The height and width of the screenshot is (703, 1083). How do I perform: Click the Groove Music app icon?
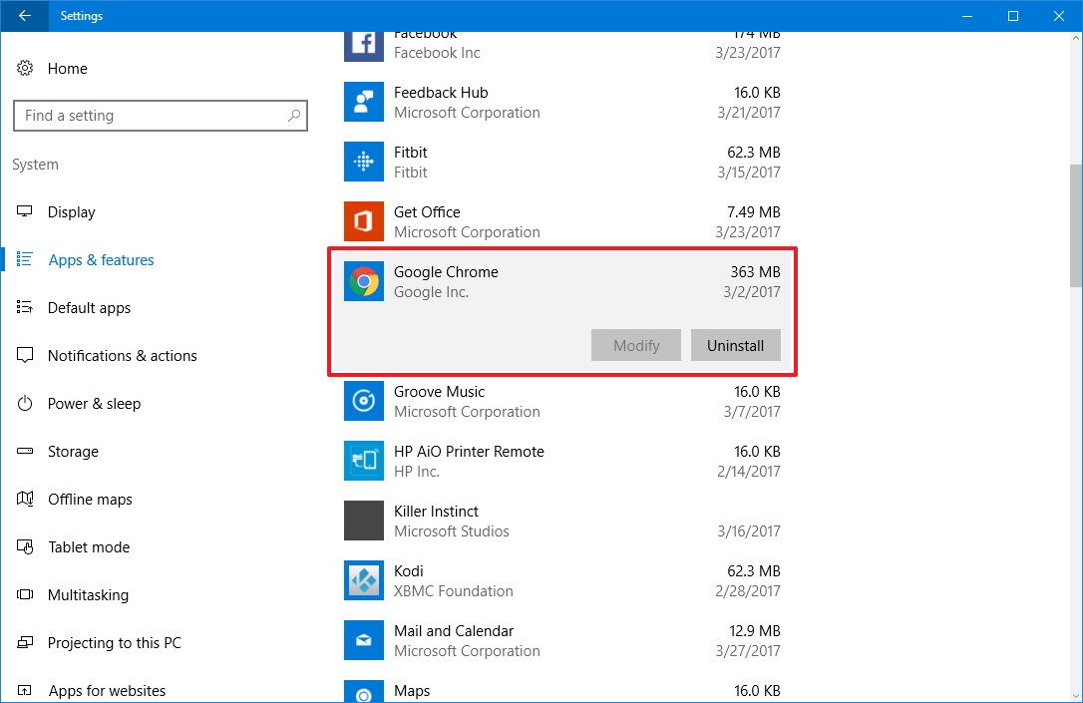pyautogui.click(x=363, y=401)
